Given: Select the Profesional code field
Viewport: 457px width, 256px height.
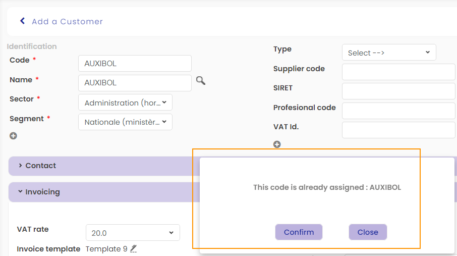Looking at the screenshot, I should 398,111.
